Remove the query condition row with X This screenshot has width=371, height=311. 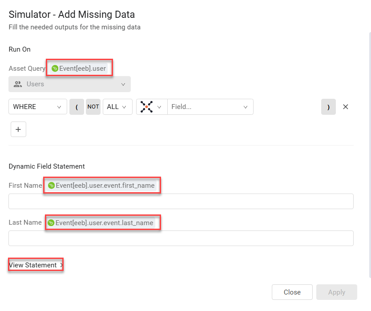[346, 107]
